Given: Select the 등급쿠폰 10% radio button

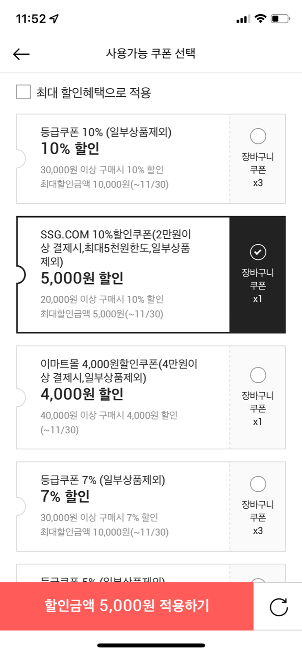Looking at the screenshot, I should coord(258,137).
